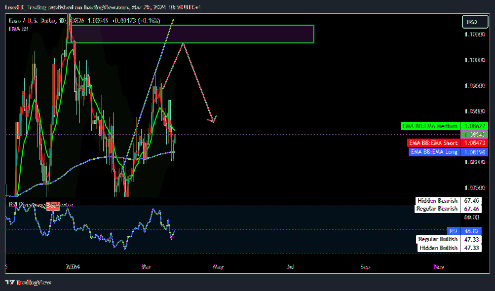Click the red Bear divergence marker in RSI pane
Image resolution: width=495 pixels, height=291 pixels.
click(x=53, y=206)
